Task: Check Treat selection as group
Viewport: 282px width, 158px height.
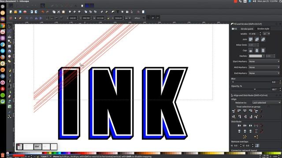Action: pos(268,107)
